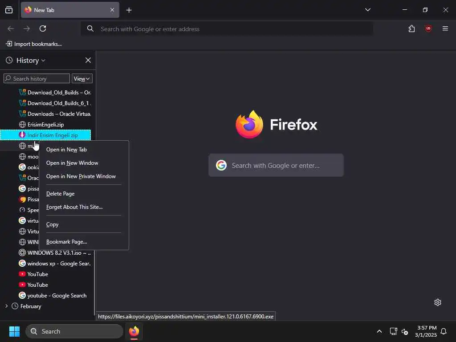The width and height of the screenshot is (456, 342).
Task: Click the Import bookmarks link
Action: (x=34, y=44)
